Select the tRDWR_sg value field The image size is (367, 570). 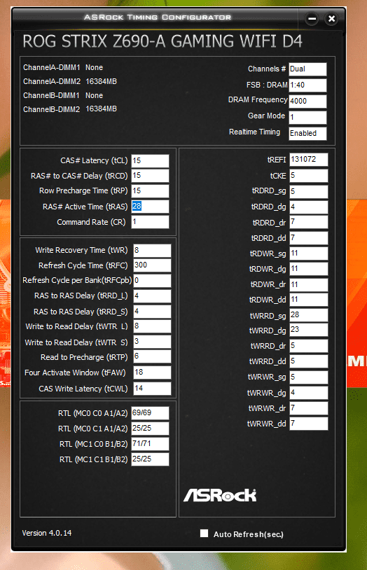[309, 253]
